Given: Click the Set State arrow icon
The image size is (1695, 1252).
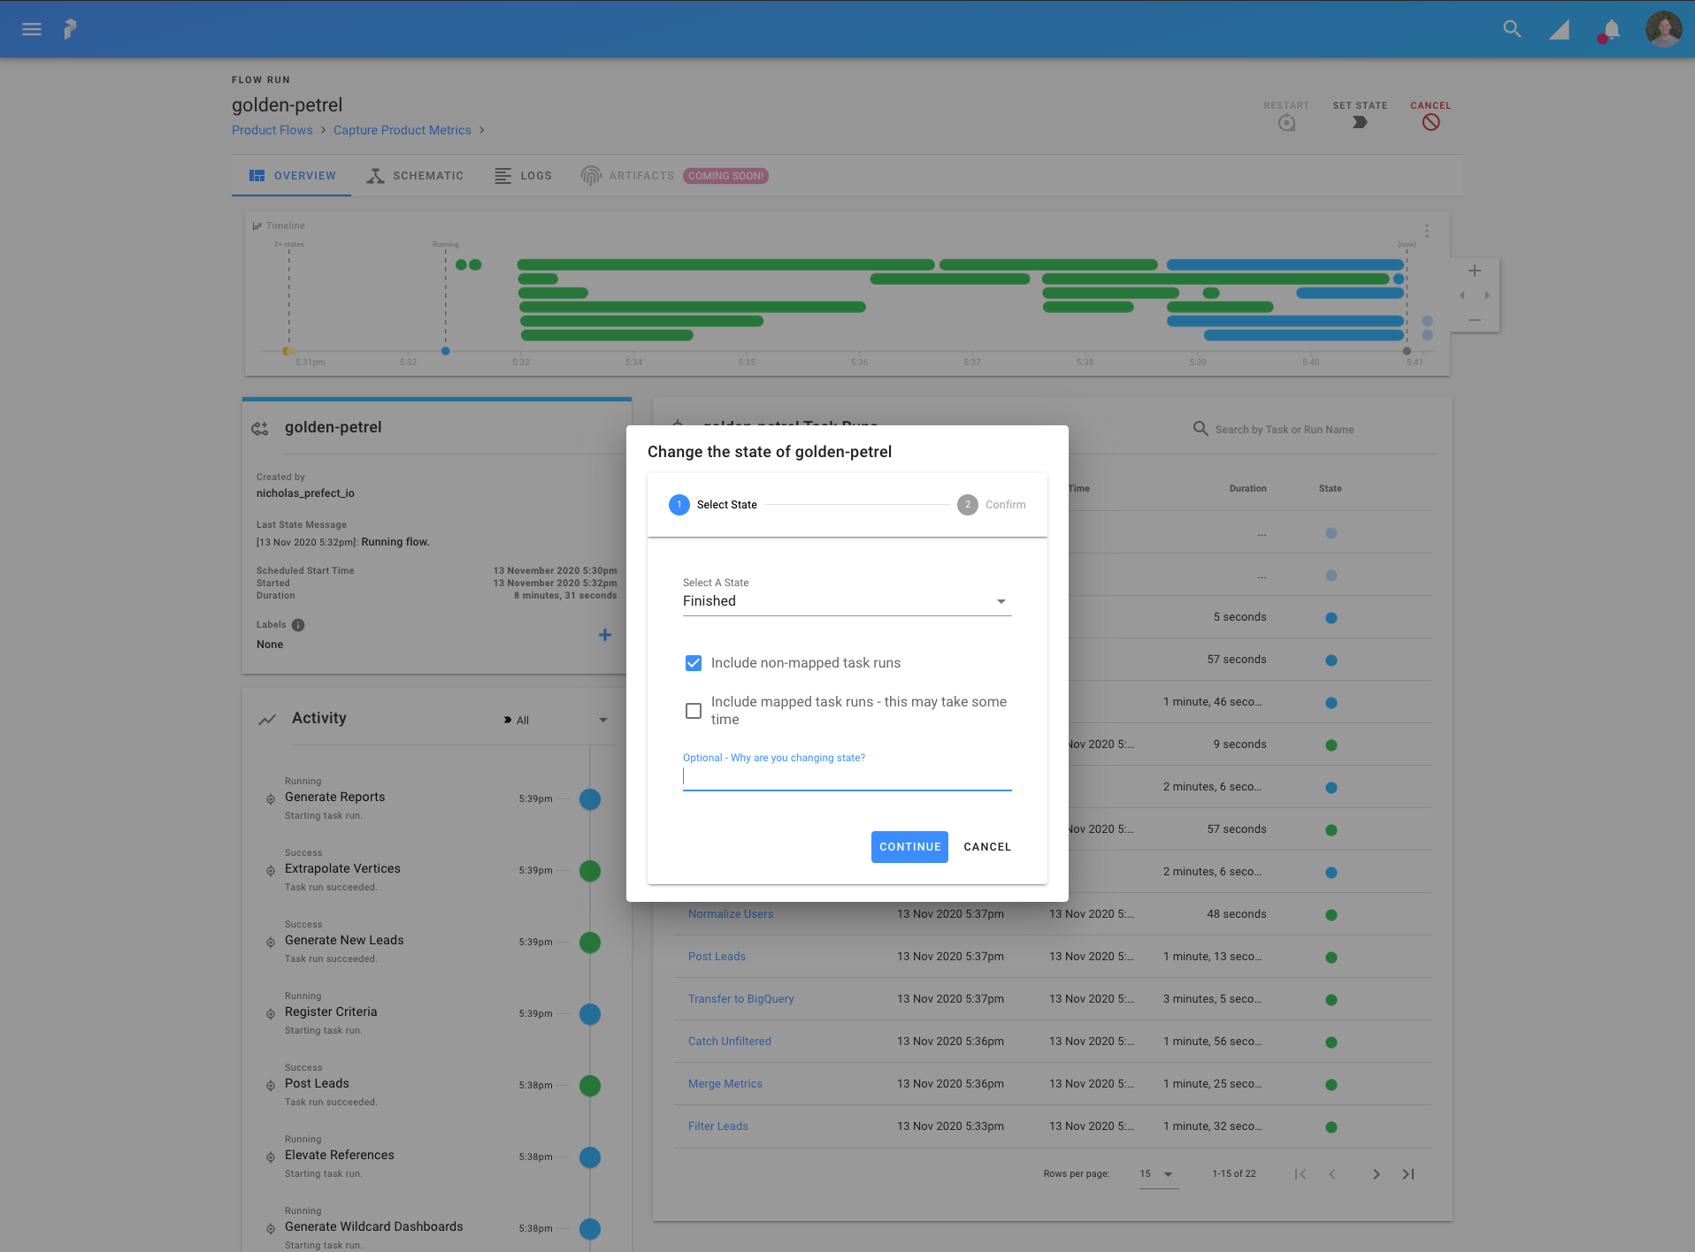Looking at the screenshot, I should click(x=1360, y=123).
